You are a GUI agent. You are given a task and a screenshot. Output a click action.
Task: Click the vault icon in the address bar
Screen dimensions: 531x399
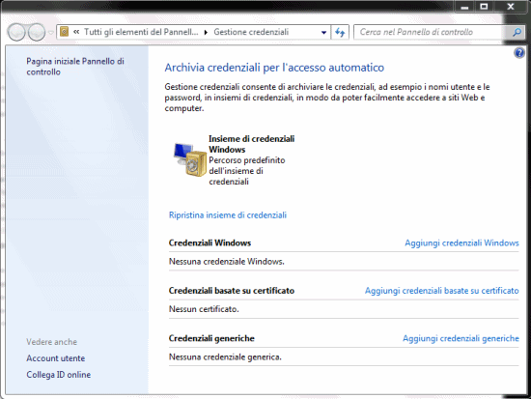64,32
